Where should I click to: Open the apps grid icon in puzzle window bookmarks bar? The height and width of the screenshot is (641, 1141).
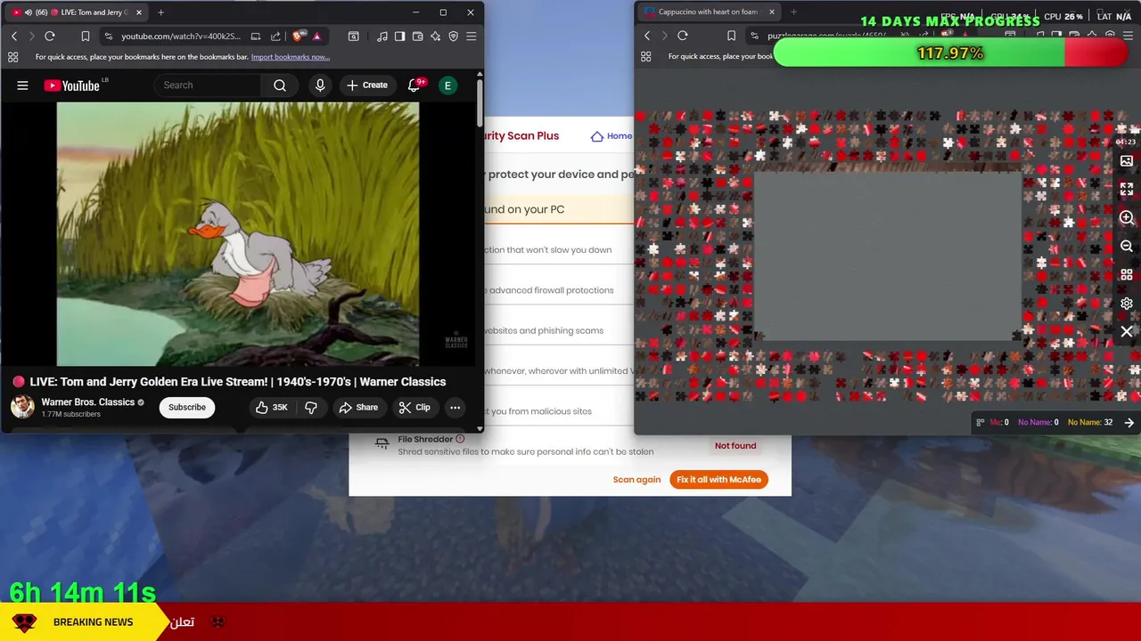(x=646, y=56)
